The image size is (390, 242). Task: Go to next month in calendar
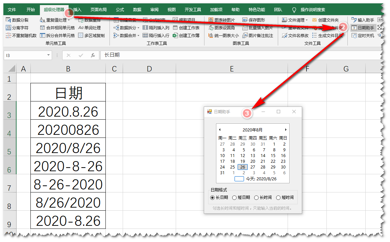(x=286, y=130)
